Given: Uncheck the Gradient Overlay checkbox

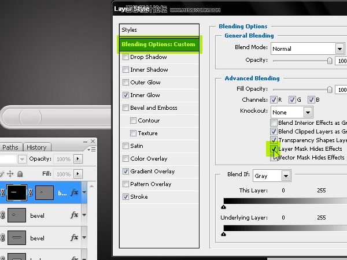Looking at the screenshot, I should point(125,172).
